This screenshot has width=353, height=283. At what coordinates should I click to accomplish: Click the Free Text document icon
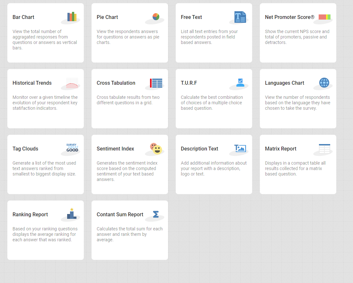coord(240,17)
